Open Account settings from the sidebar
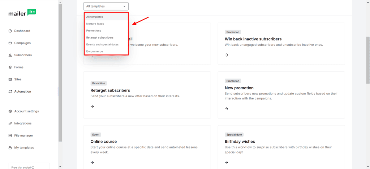Screen dimensions: 370x169 [x=26, y=111]
